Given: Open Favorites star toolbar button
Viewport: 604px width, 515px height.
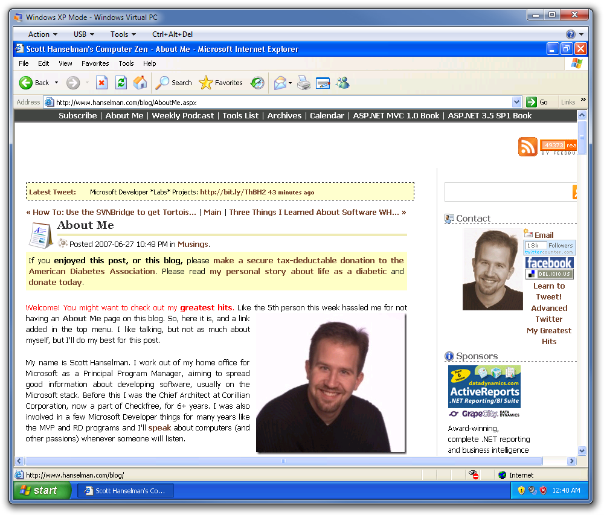Looking at the screenshot, I should pyautogui.click(x=220, y=83).
